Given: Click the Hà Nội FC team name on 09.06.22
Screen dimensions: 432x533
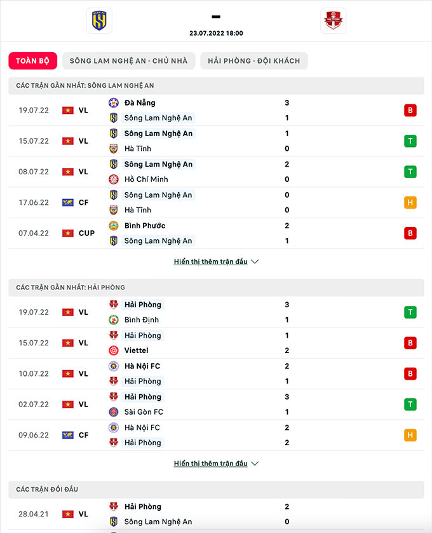Looking at the screenshot, I should tap(142, 427).
